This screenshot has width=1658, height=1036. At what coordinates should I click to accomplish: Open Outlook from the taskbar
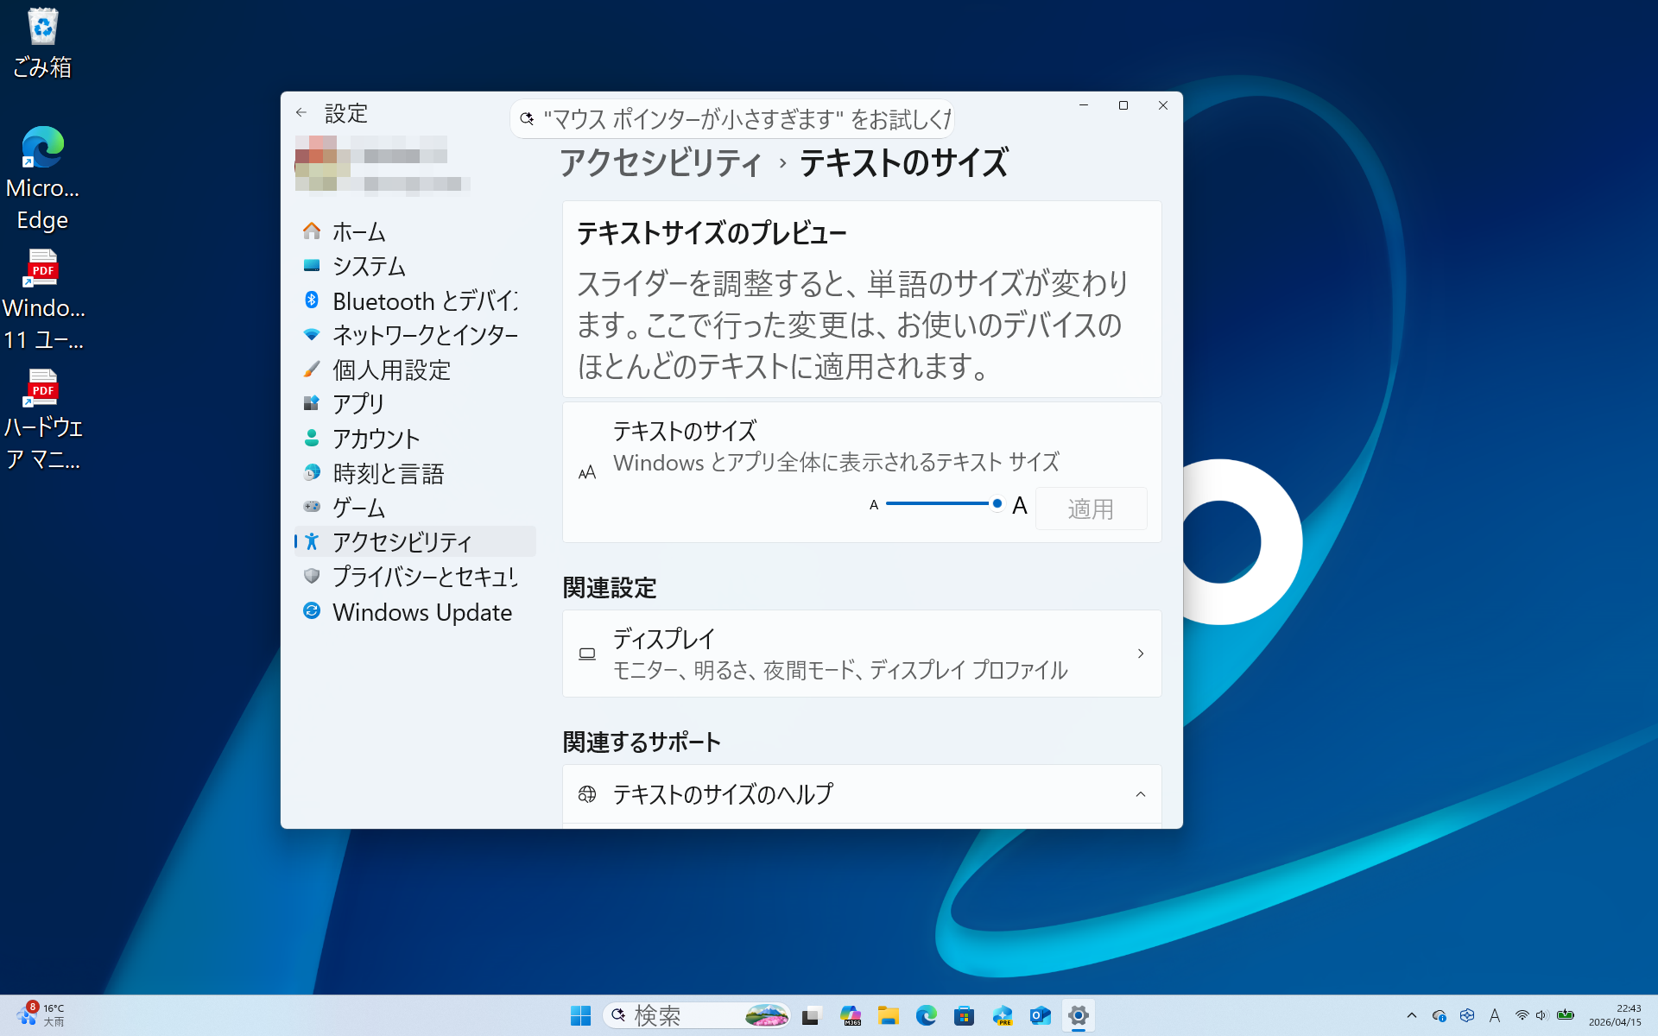pyautogui.click(x=1041, y=1015)
